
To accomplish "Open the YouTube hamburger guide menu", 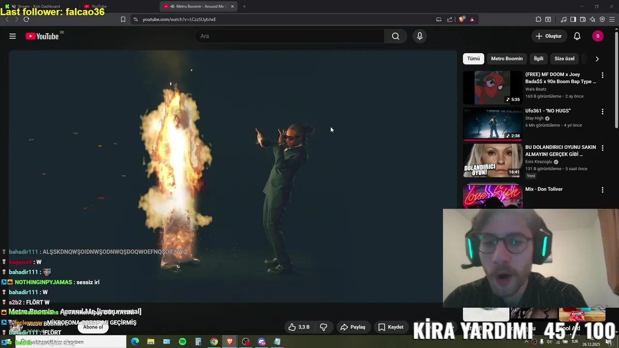I will point(13,36).
